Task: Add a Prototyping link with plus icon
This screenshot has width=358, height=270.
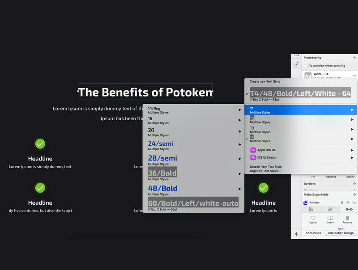Action: pyautogui.click(x=354, y=58)
